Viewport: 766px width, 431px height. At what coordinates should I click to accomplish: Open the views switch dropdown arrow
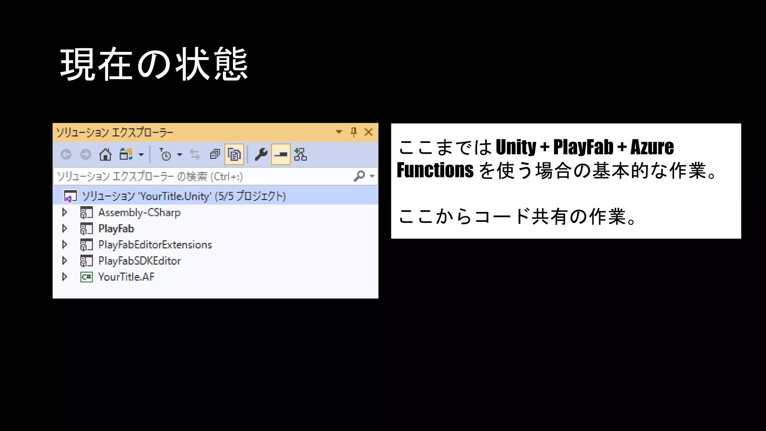[141, 155]
